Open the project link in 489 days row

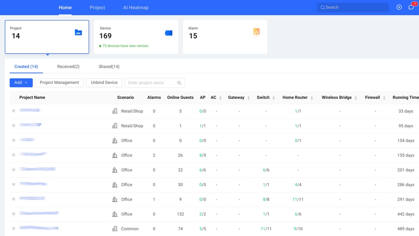(39, 228)
